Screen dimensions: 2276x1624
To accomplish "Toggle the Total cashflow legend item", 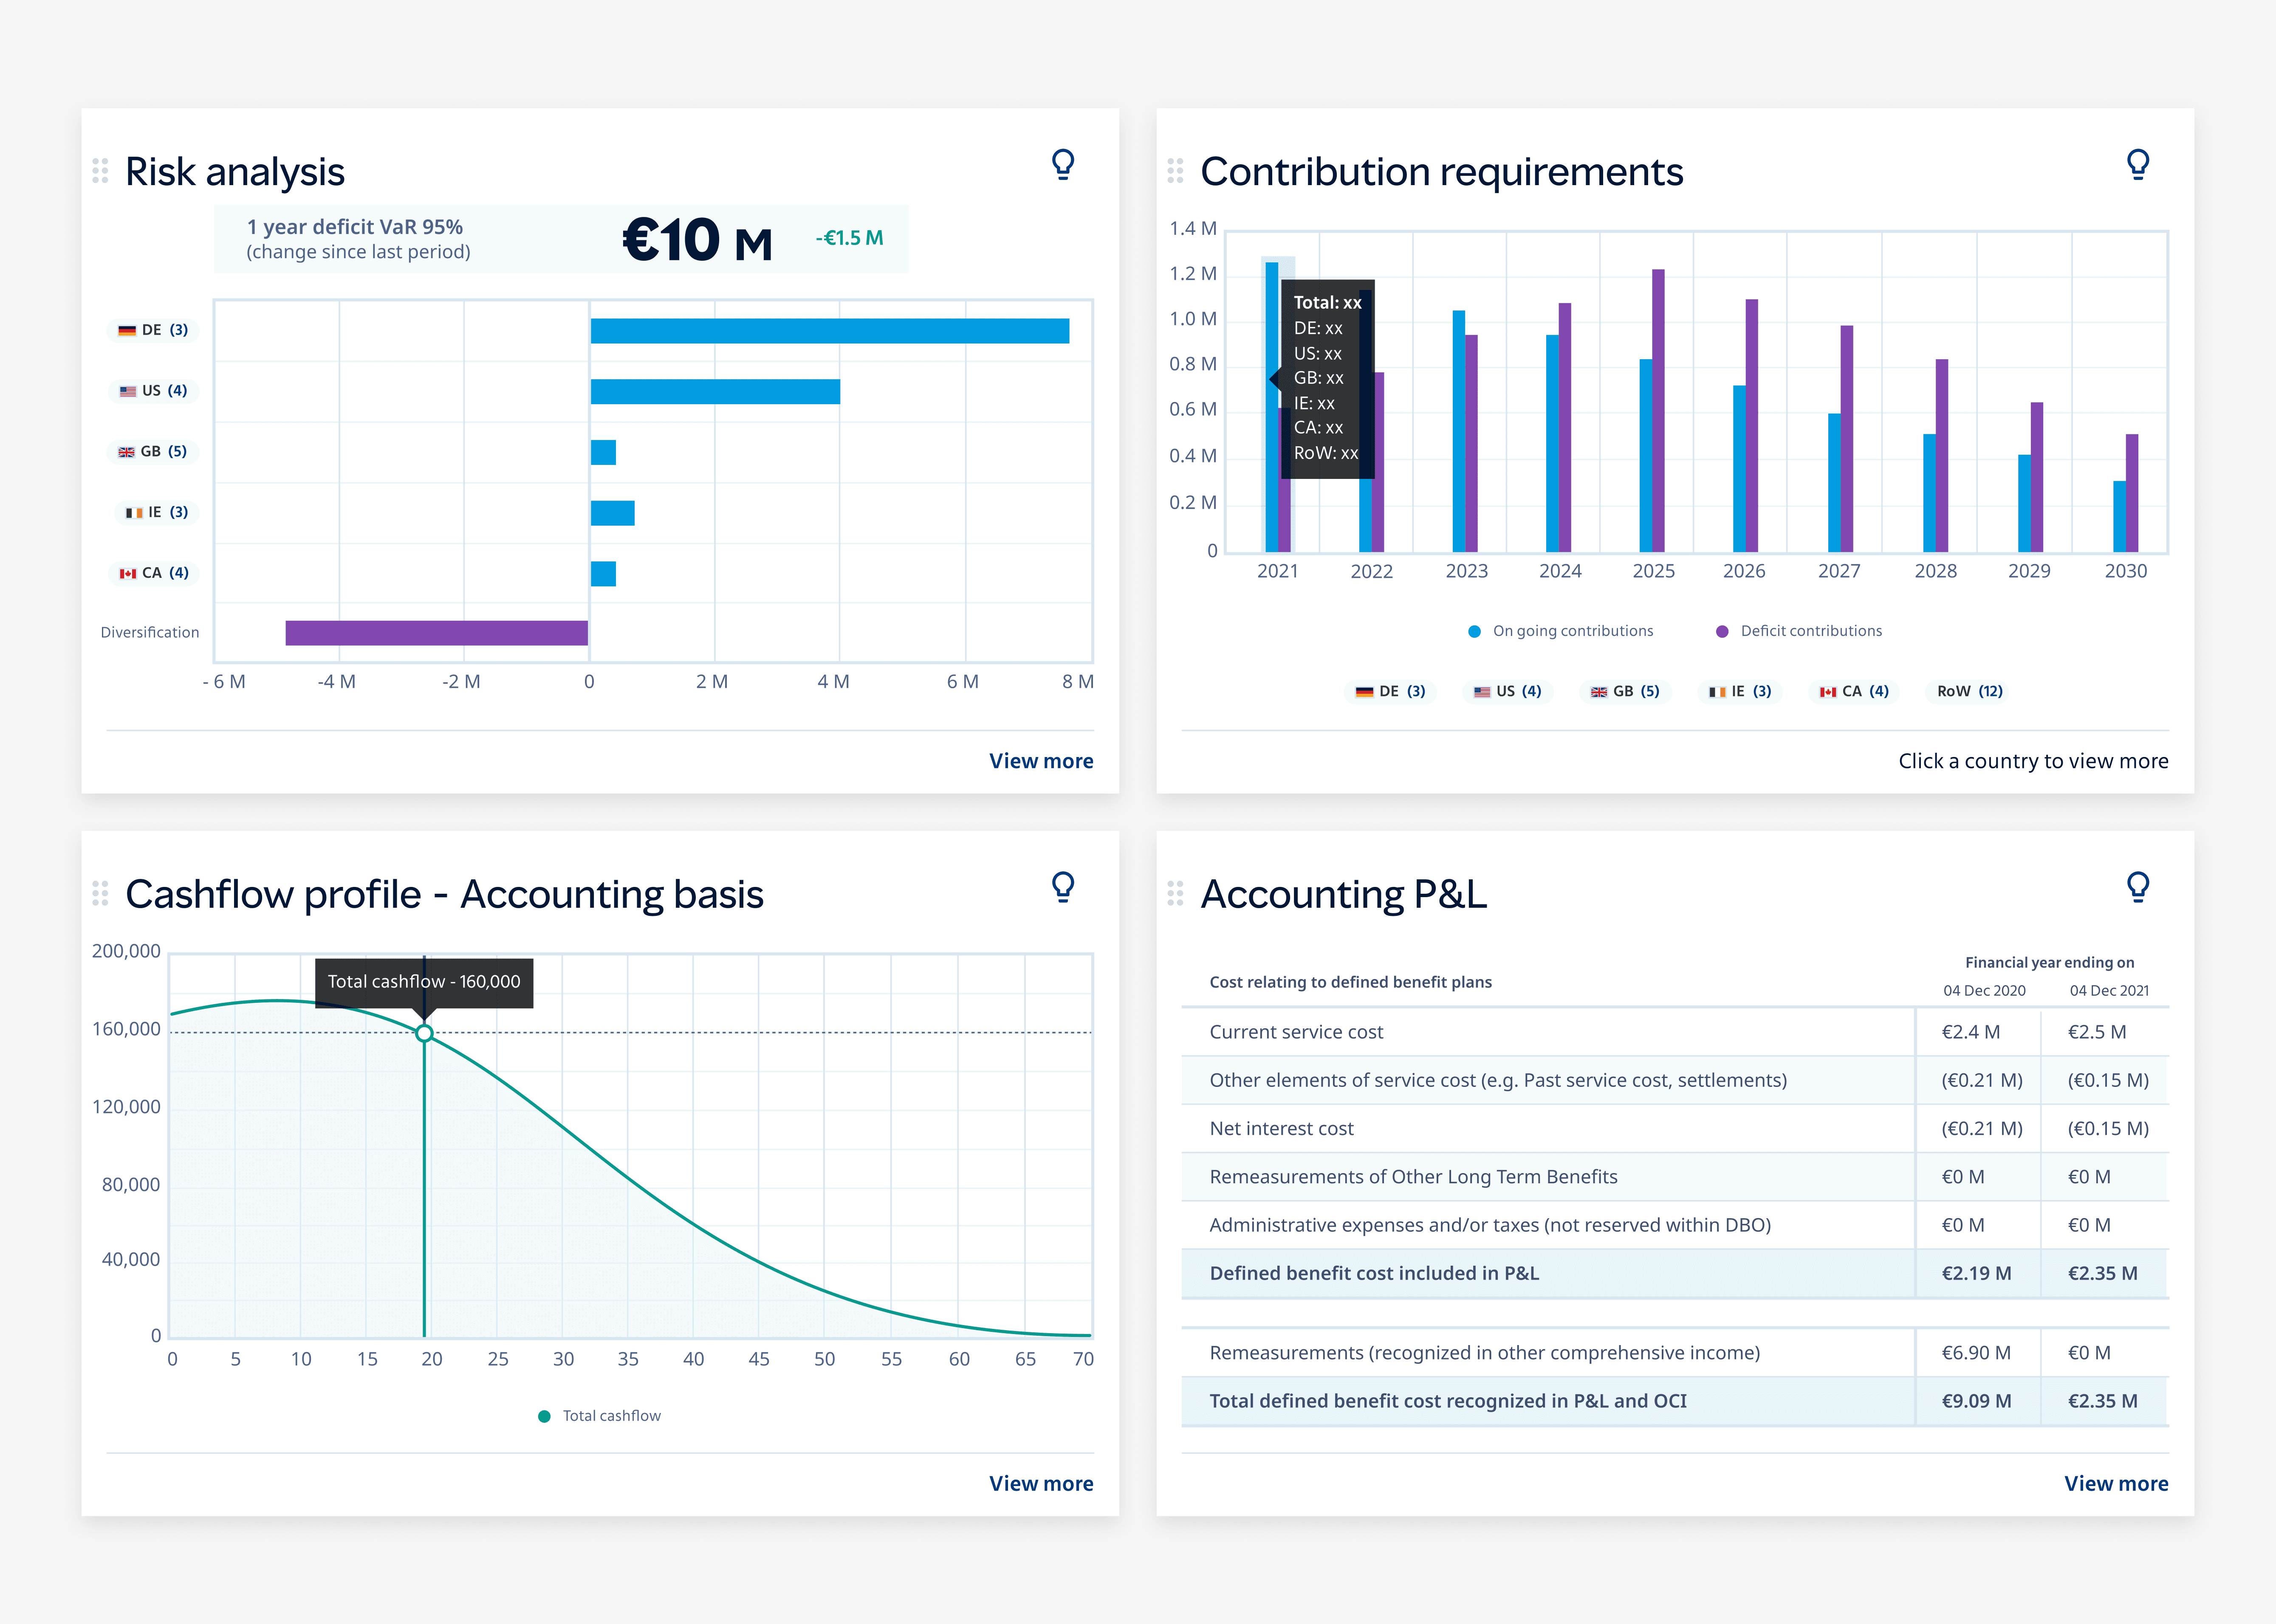I will tap(600, 1416).
